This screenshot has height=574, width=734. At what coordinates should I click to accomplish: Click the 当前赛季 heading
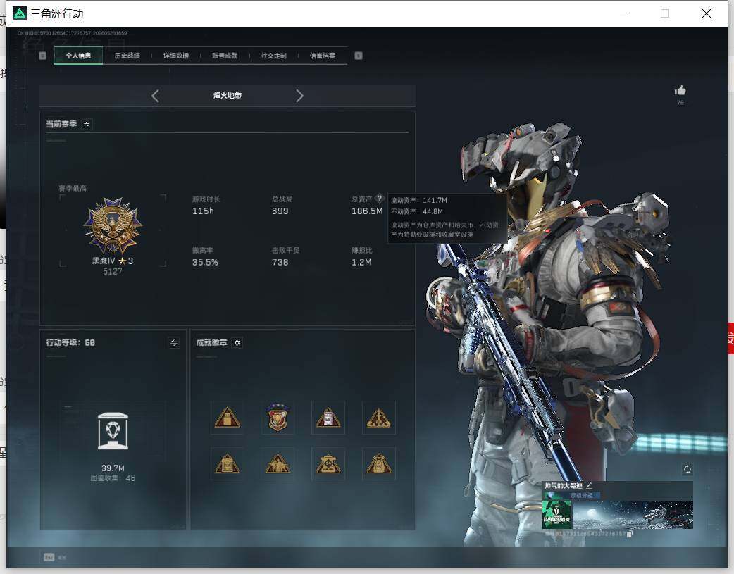point(61,124)
